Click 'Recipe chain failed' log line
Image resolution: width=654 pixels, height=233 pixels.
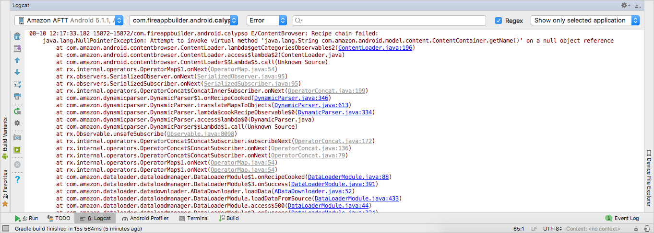(203, 33)
